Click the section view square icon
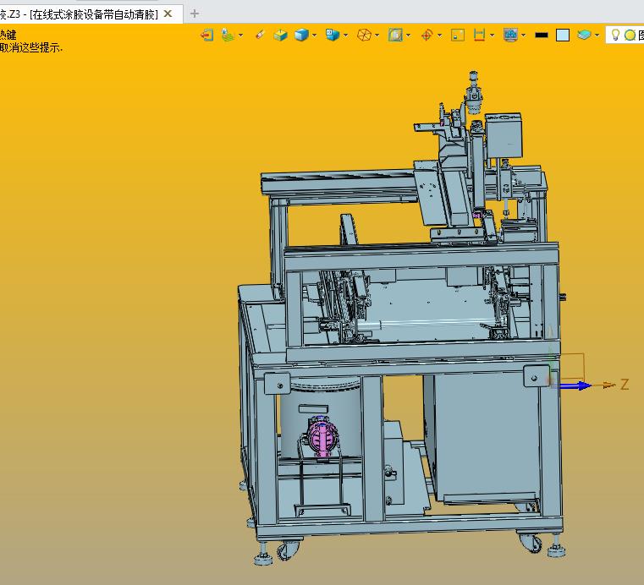The height and width of the screenshot is (585, 644). [x=395, y=36]
